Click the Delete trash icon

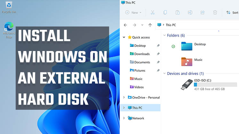[215, 12]
